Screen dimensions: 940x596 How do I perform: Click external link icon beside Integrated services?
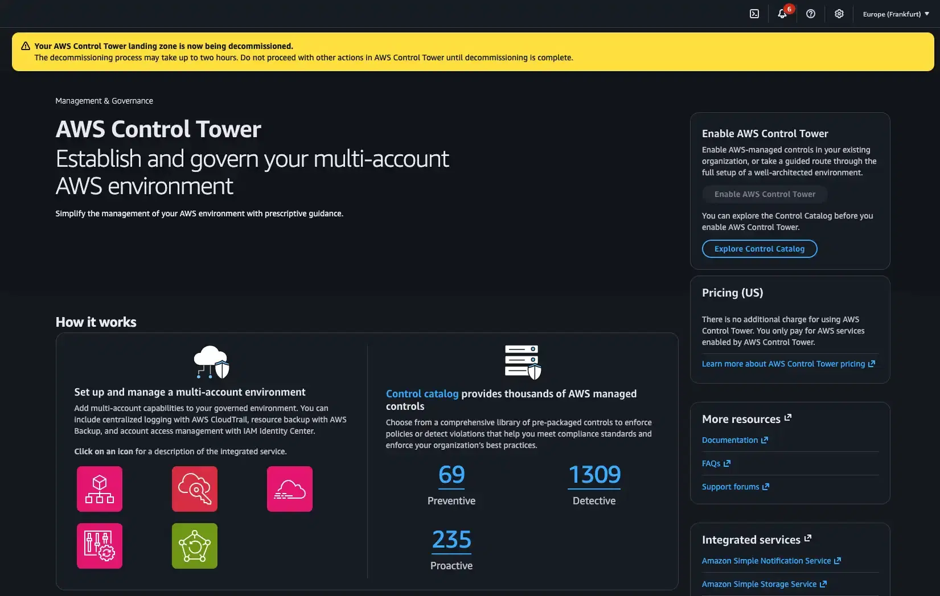[x=808, y=539]
